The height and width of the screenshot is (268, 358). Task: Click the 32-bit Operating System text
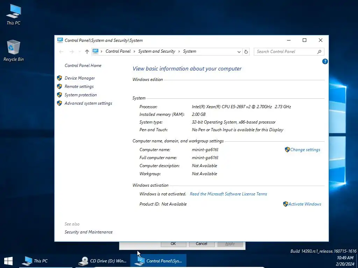pyautogui.click(x=234, y=122)
